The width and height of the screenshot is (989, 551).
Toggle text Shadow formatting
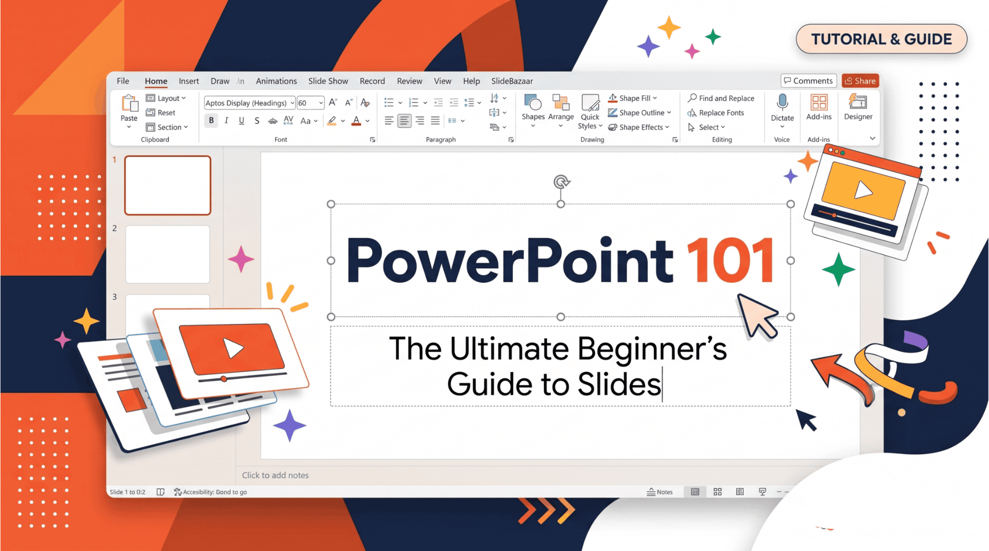point(257,121)
